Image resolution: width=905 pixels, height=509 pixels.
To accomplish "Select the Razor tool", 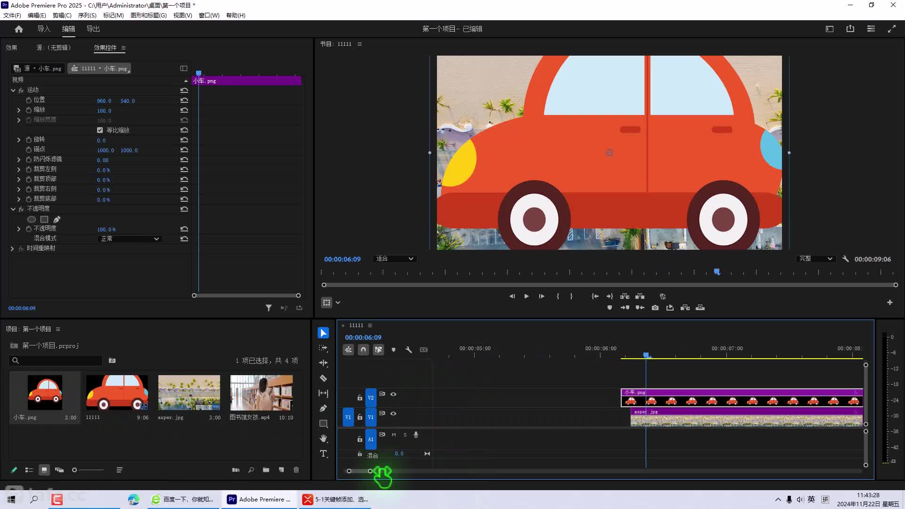I will (323, 378).
